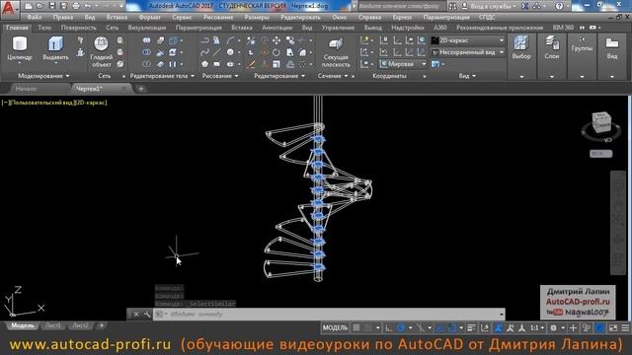The image size is (632, 355).
Task: Open the Формат menu
Action: pyautogui.click(x=149, y=18)
